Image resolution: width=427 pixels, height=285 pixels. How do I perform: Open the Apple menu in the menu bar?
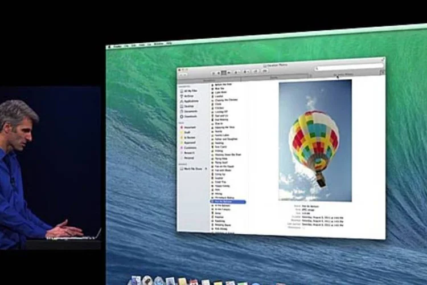point(109,47)
